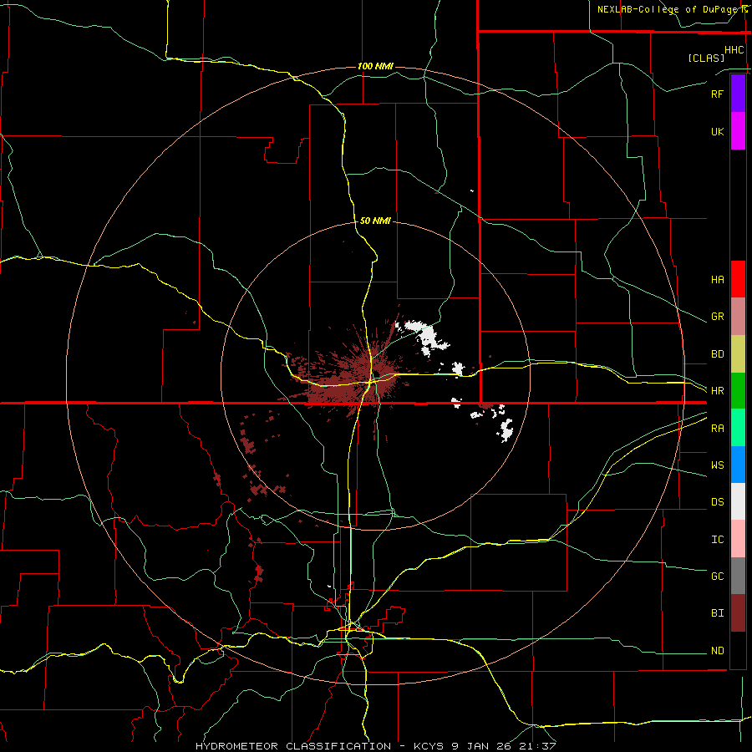
Task: Pick the RA light-green legend swatch
Action: (738, 428)
